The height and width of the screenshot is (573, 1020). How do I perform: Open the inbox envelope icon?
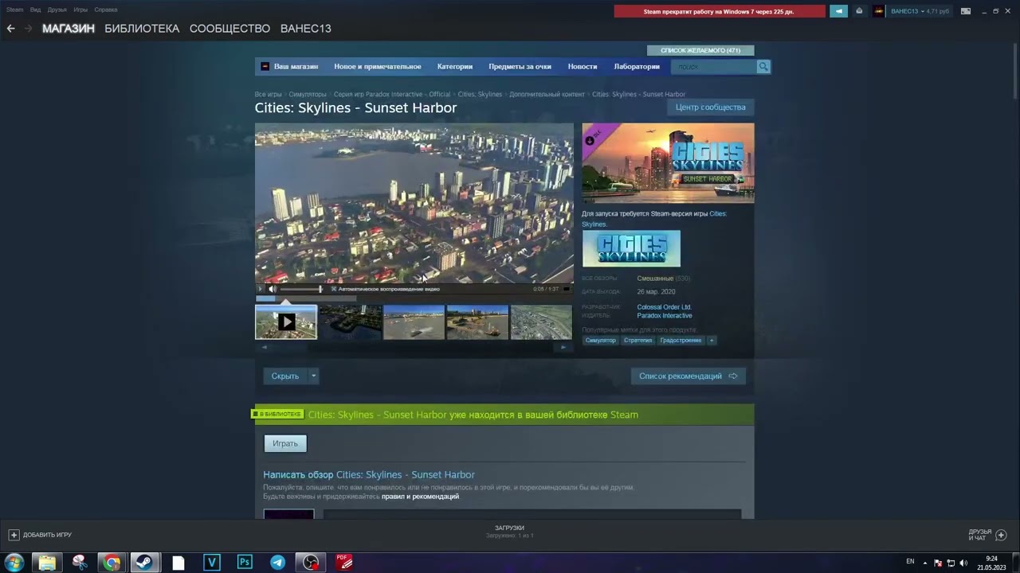point(859,11)
